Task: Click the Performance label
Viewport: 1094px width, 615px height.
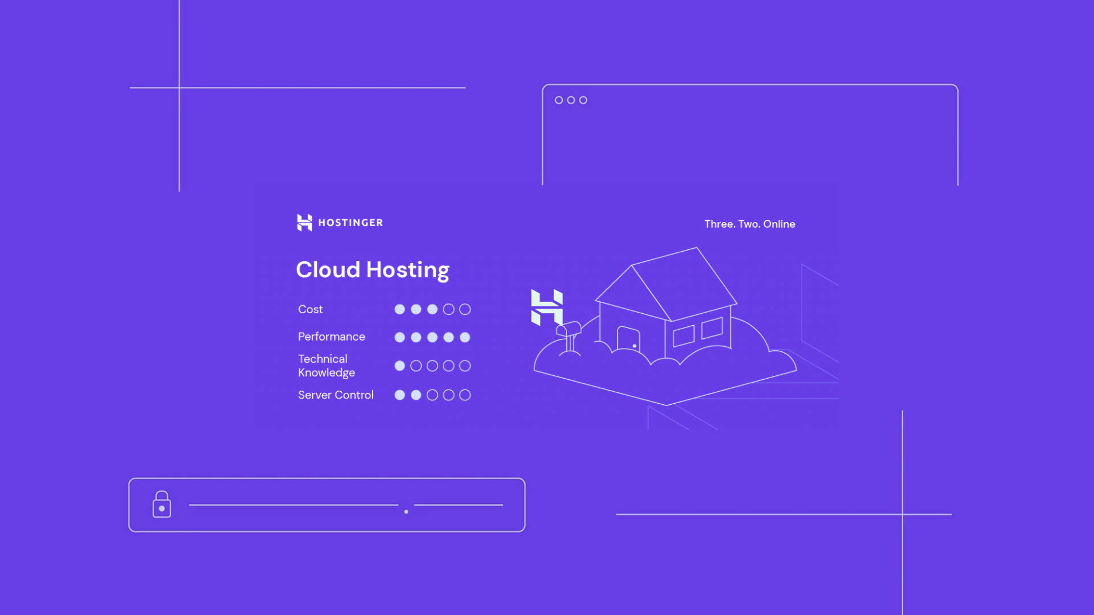Action: pos(331,337)
